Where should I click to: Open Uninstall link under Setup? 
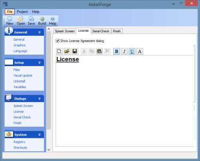(19, 81)
